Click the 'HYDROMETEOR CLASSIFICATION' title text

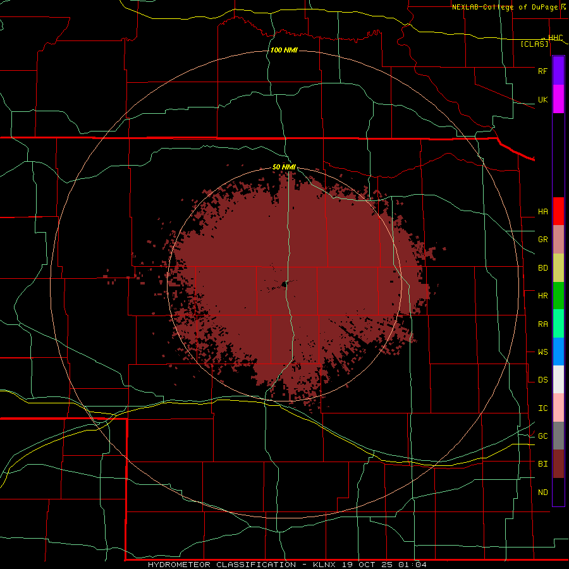point(222,565)
